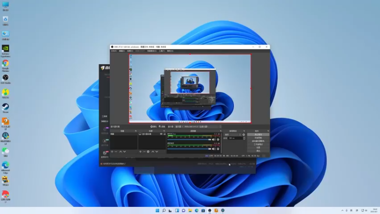Open OBS Studio desktop shortcut
The height and width of the screenshot is (214, 380).
click(5, 79)
